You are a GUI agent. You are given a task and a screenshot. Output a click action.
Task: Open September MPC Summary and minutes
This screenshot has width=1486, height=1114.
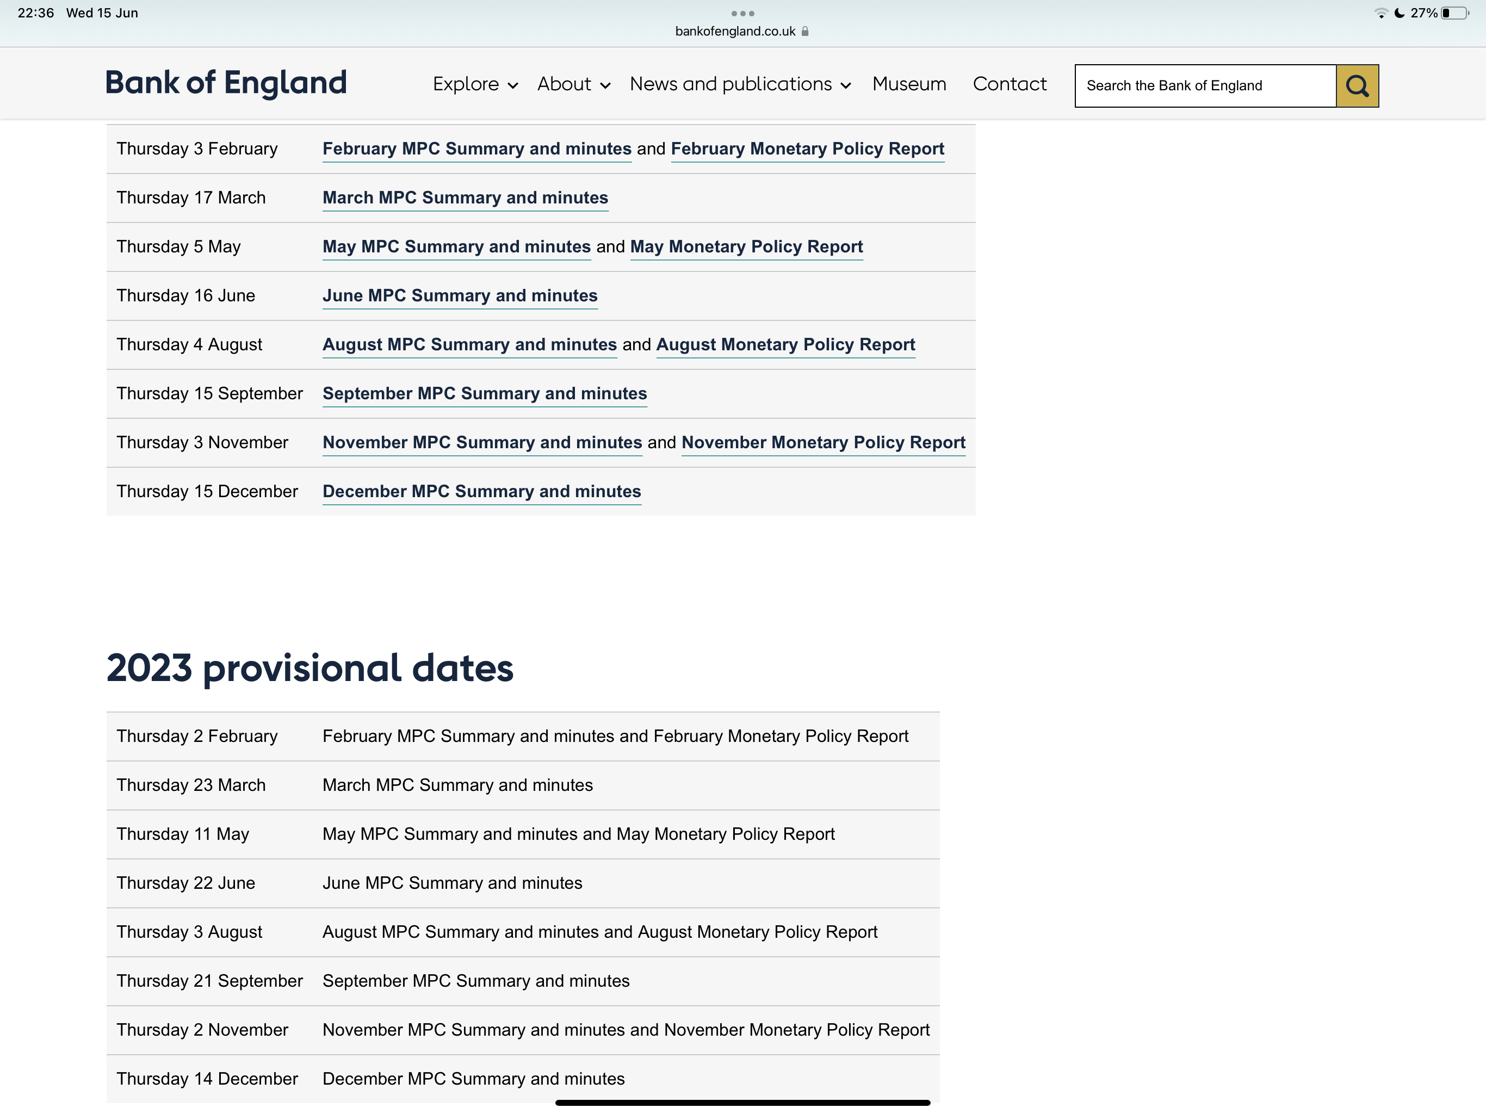pos(485,394)
